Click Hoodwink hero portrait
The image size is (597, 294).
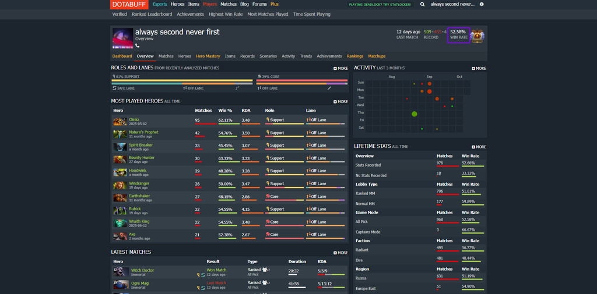(120, 173)
